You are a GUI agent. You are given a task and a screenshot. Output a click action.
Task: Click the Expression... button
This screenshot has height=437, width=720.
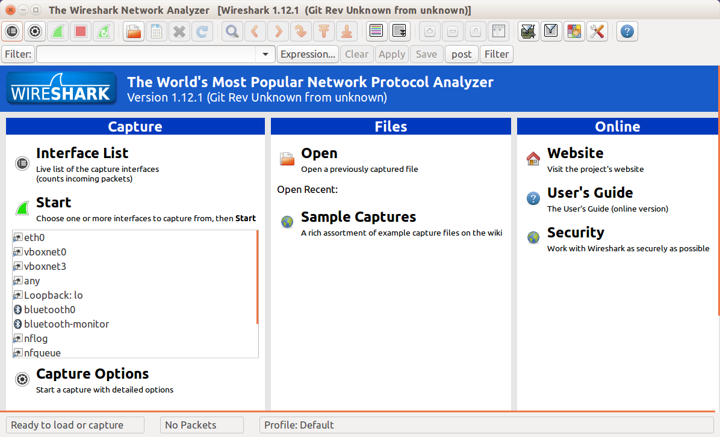pyautogui.click(x=308, y=54)
